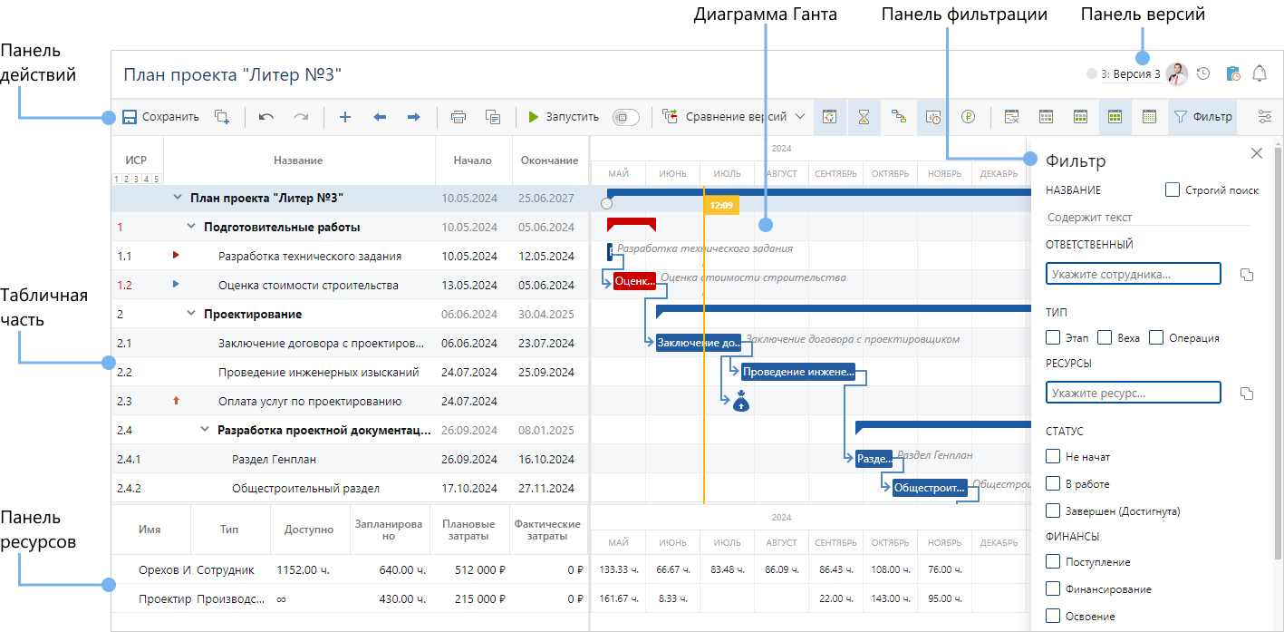
Task: Click the Укажите сотрудника input field
Action: (1133, 274)
